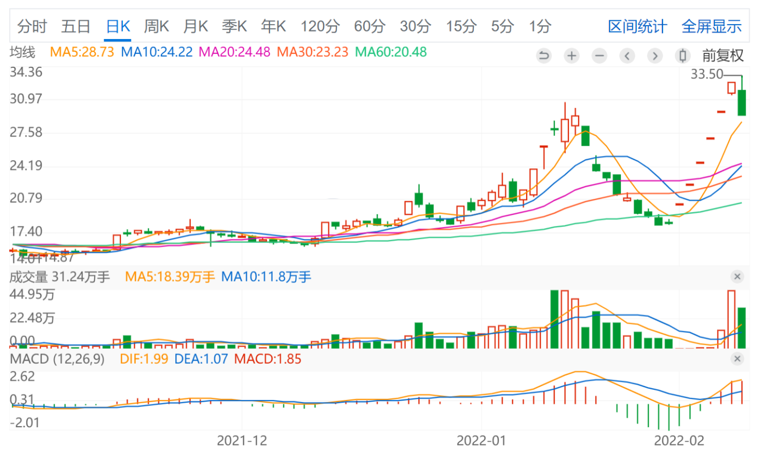Switch to the 年K tab

pyautogui.click(x=274, y=26)
